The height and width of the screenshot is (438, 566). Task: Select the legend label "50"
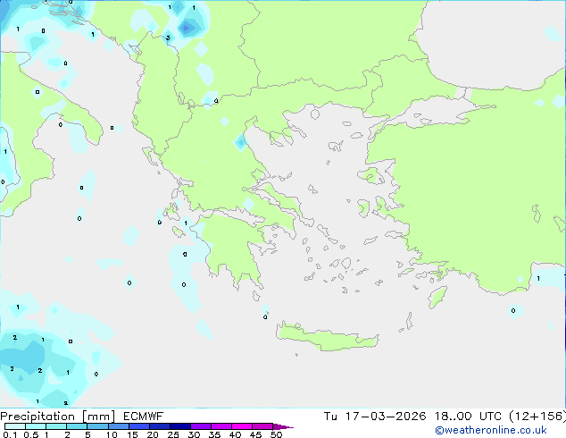(x=276, y=434)
